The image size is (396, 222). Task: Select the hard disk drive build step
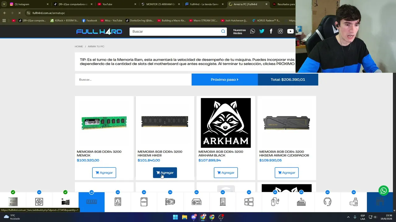click(118, 202)
